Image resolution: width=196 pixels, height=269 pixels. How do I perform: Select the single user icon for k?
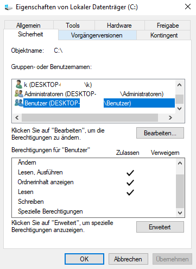[18, 84]
